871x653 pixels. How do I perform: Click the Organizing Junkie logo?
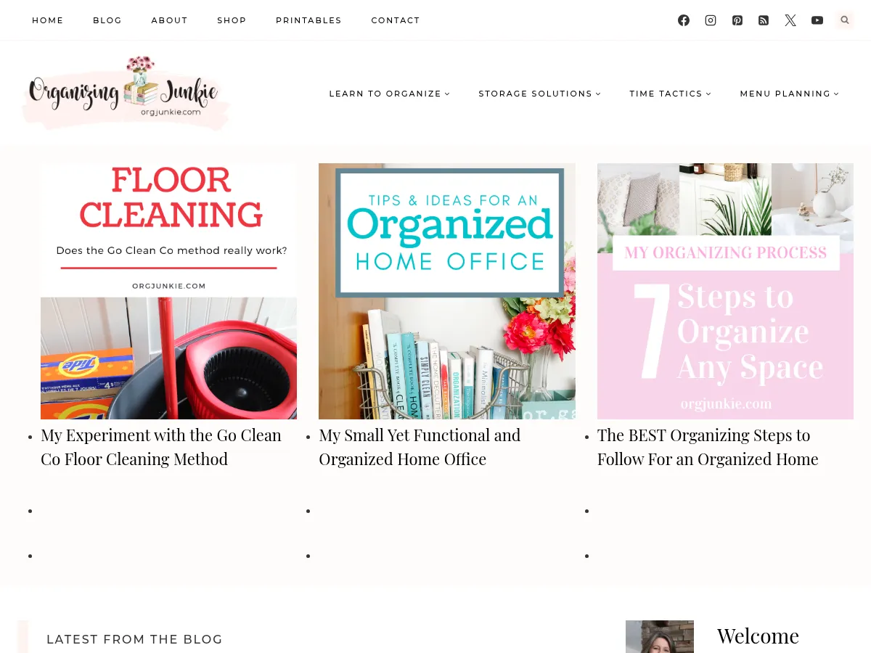[x=125, y=94]
